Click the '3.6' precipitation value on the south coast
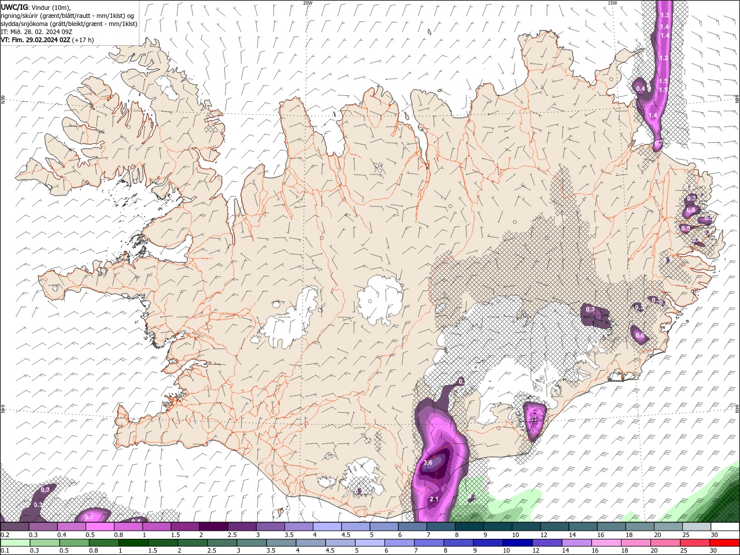This screenshot has height=555, width=740. tap(428, 462)
